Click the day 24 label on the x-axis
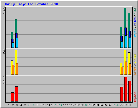Viewport: 138px width, 108px height. click(x=101, y=105)
